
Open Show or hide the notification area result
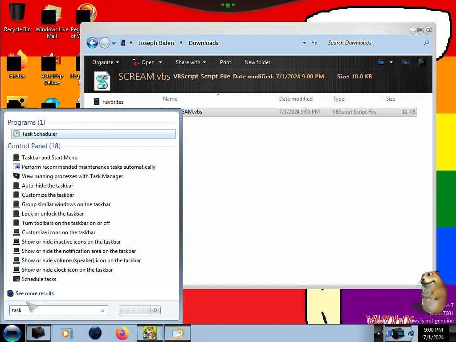coord(74,251)
